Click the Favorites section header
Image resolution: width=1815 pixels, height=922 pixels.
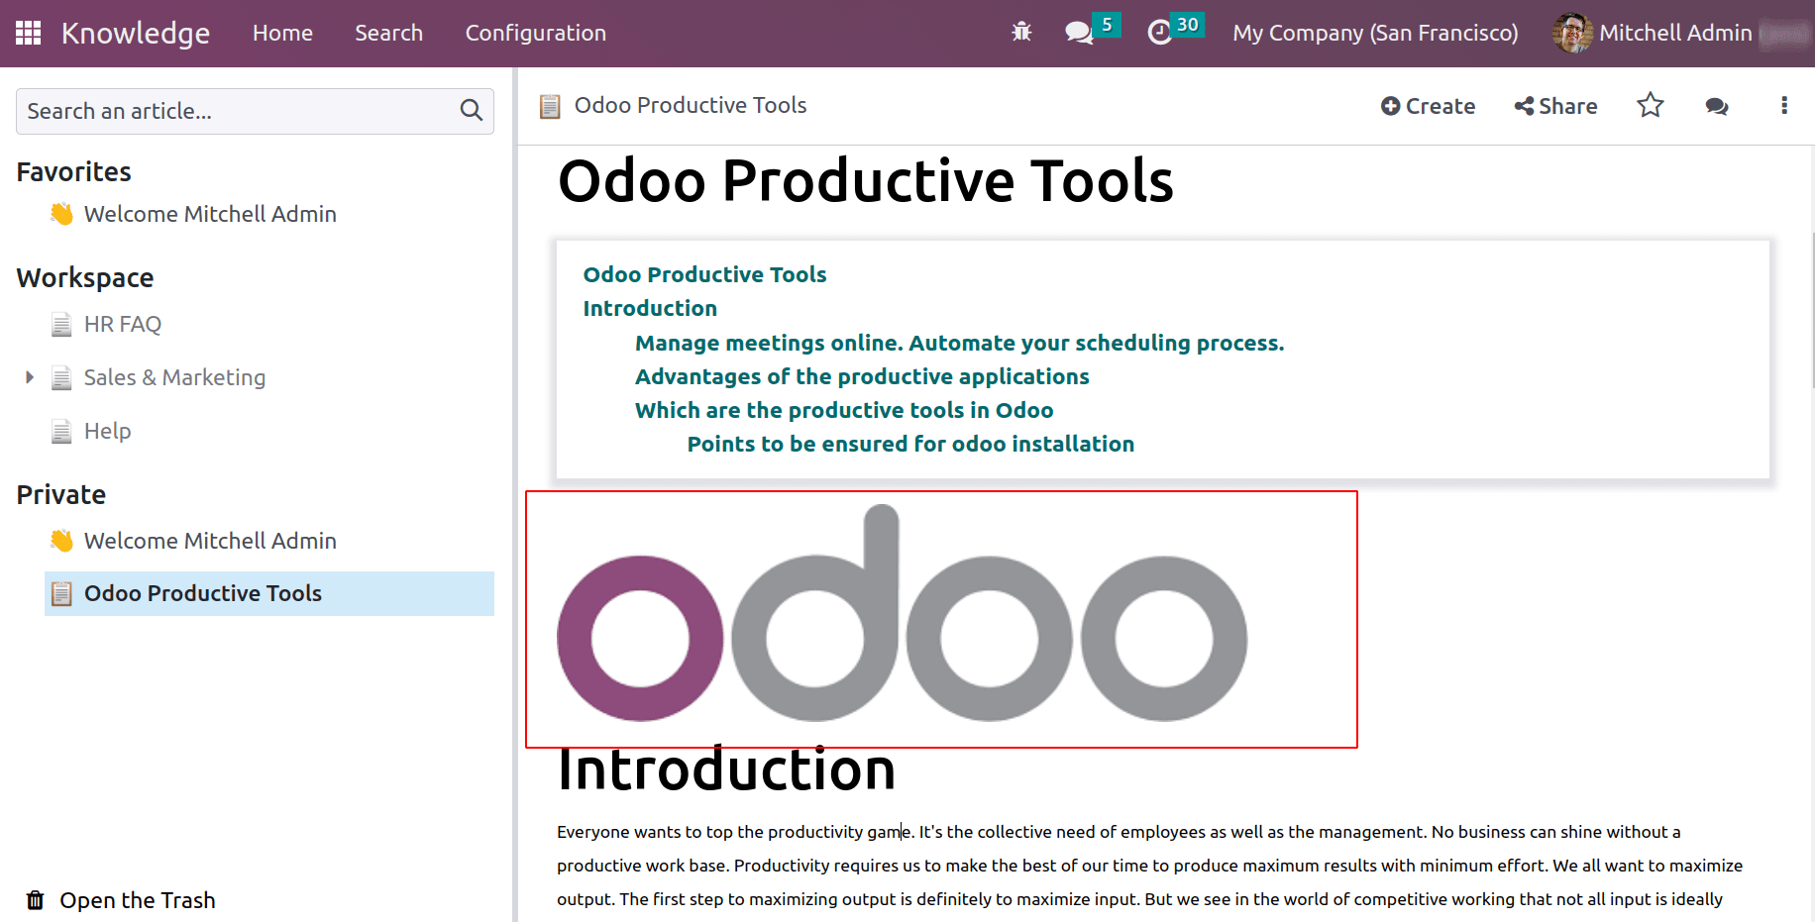[74, 171]
